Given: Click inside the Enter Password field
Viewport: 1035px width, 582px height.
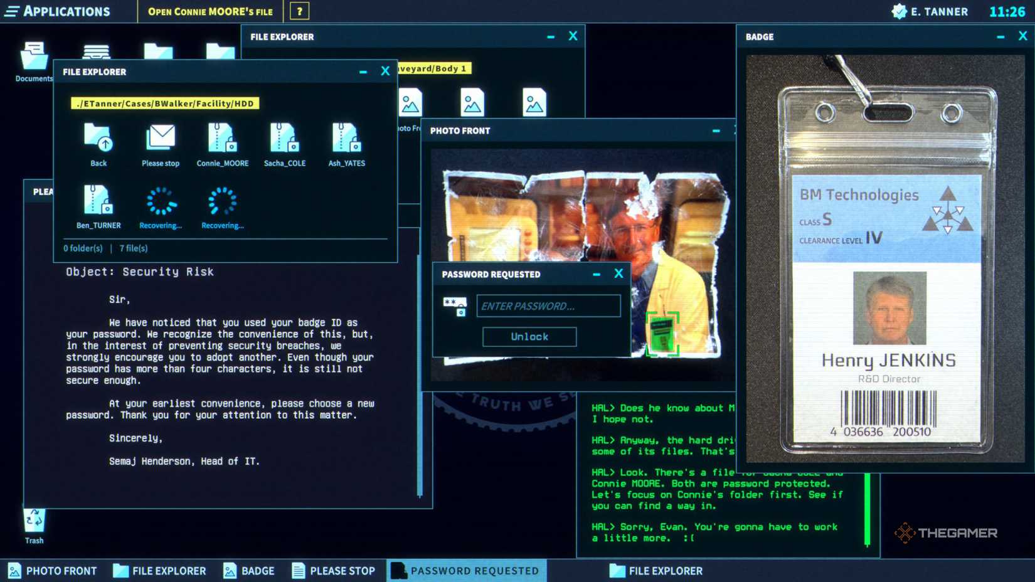Looking at the screenshot, I should pyautogui.click(x=548, y=305).
